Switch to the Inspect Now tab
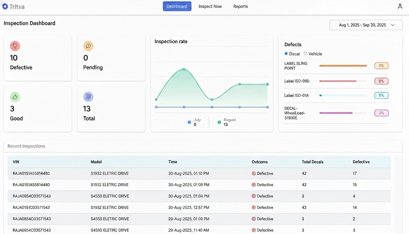 click(x=210, y=6)
